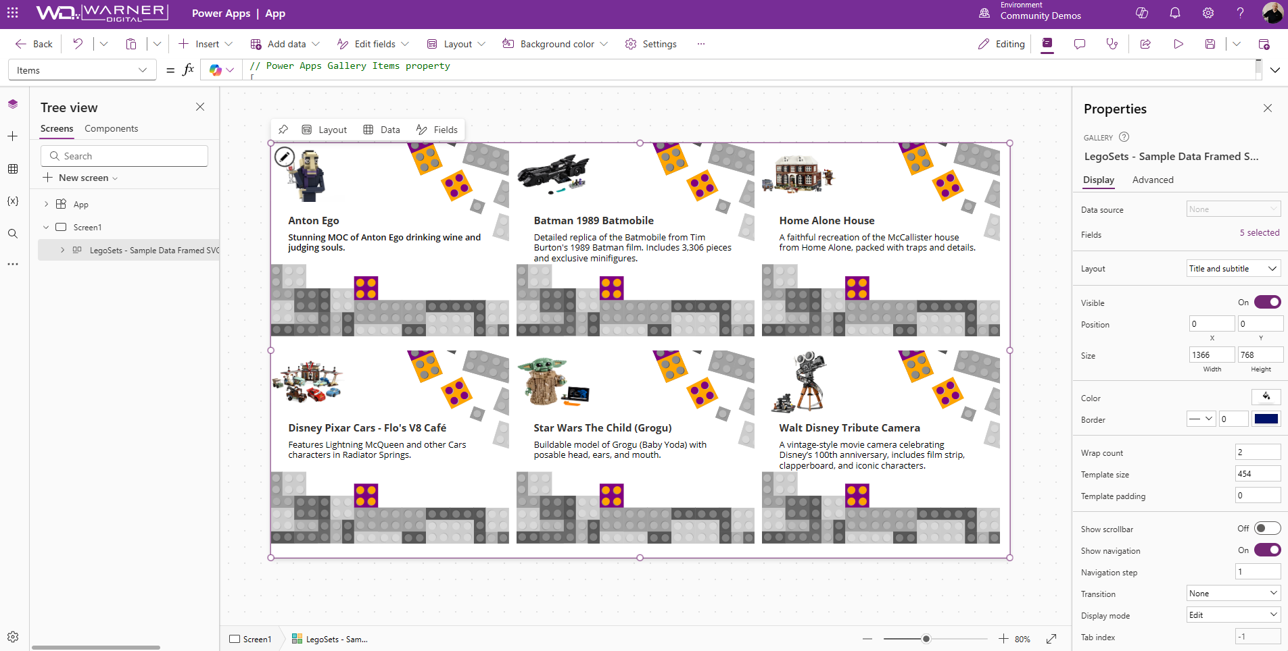The image size is (1288, 651).
Task: Toggle the Visible switch
Action: (1268, 302)
